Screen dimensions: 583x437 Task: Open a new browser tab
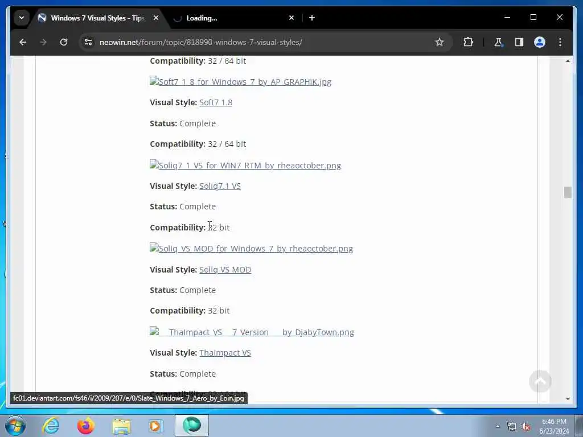tap(312, 18)
